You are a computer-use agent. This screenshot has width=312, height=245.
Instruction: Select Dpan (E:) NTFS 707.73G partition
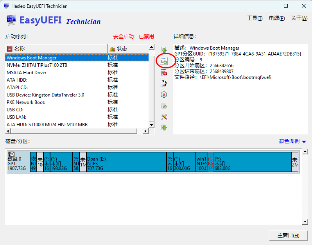[x=127, y=162]
